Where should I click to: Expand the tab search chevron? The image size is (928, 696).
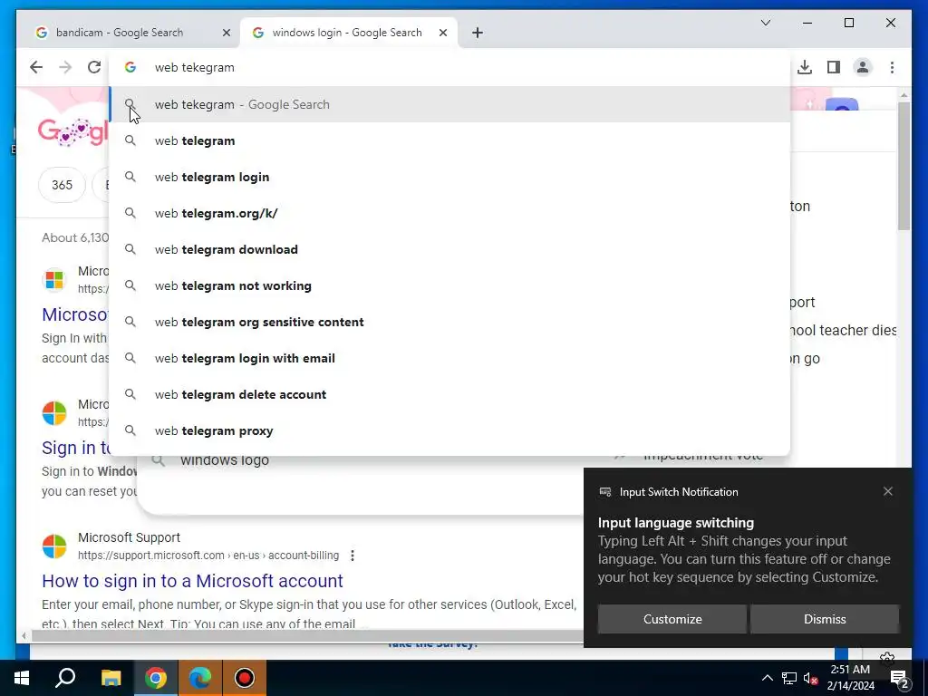765,23
